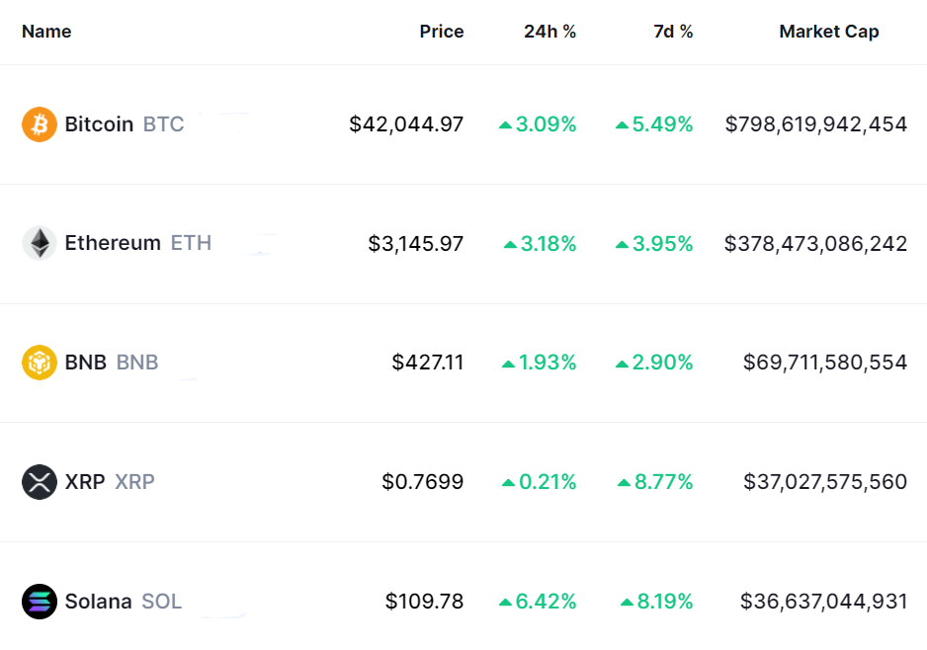Click the Bitcoin coin logo icon
The width and height of the screenshot is (927, 650).
coord(40,124)
